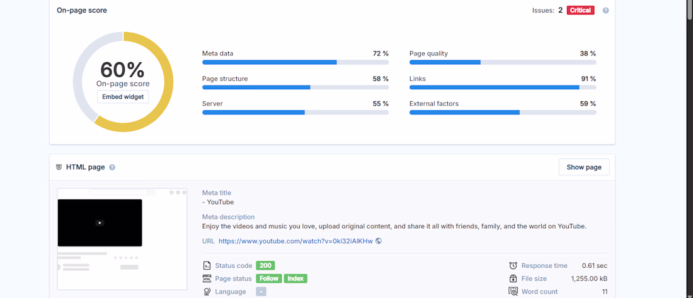The width and height of the screenshot is (693, 298).
Task: Click the External factors label
Action: pyautogui.click(x=434, y=104)
